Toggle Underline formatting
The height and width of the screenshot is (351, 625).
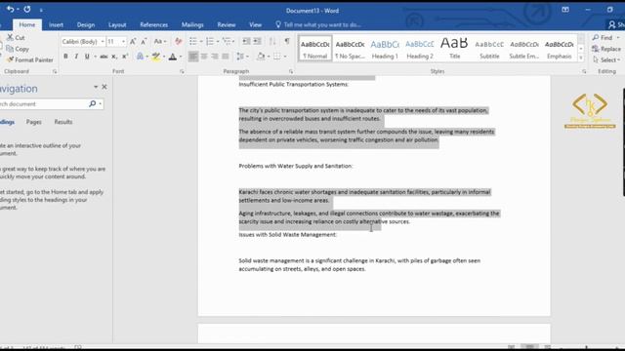click(87, 57)
